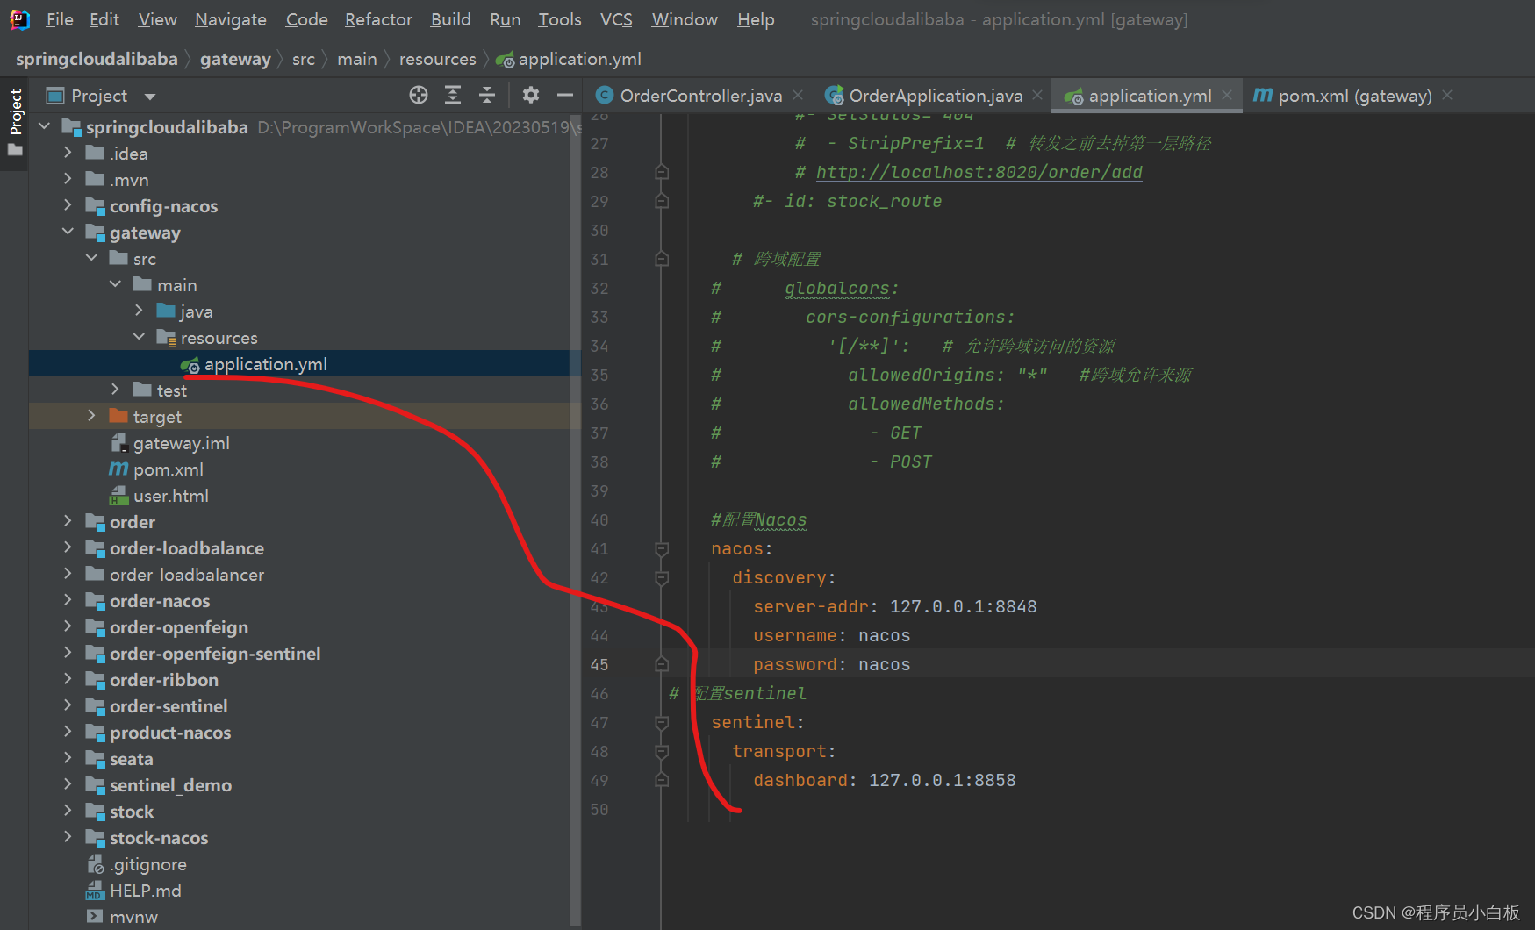Open the View menu
The width and height of the screenshot is (1535, 930).
[158, 19]
